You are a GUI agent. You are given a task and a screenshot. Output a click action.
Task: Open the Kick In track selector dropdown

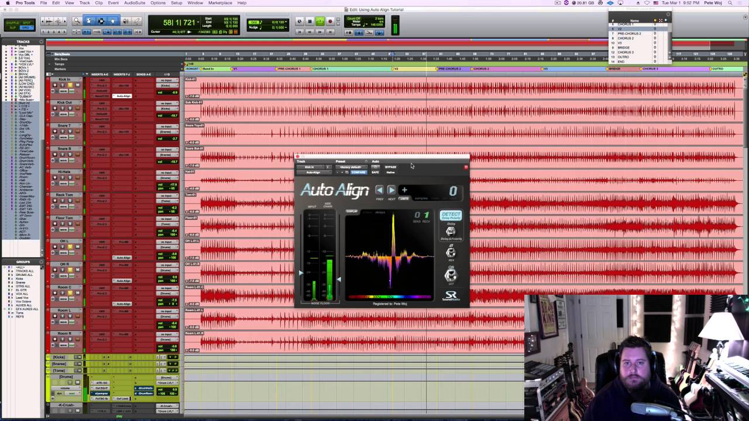coord(311,167)
